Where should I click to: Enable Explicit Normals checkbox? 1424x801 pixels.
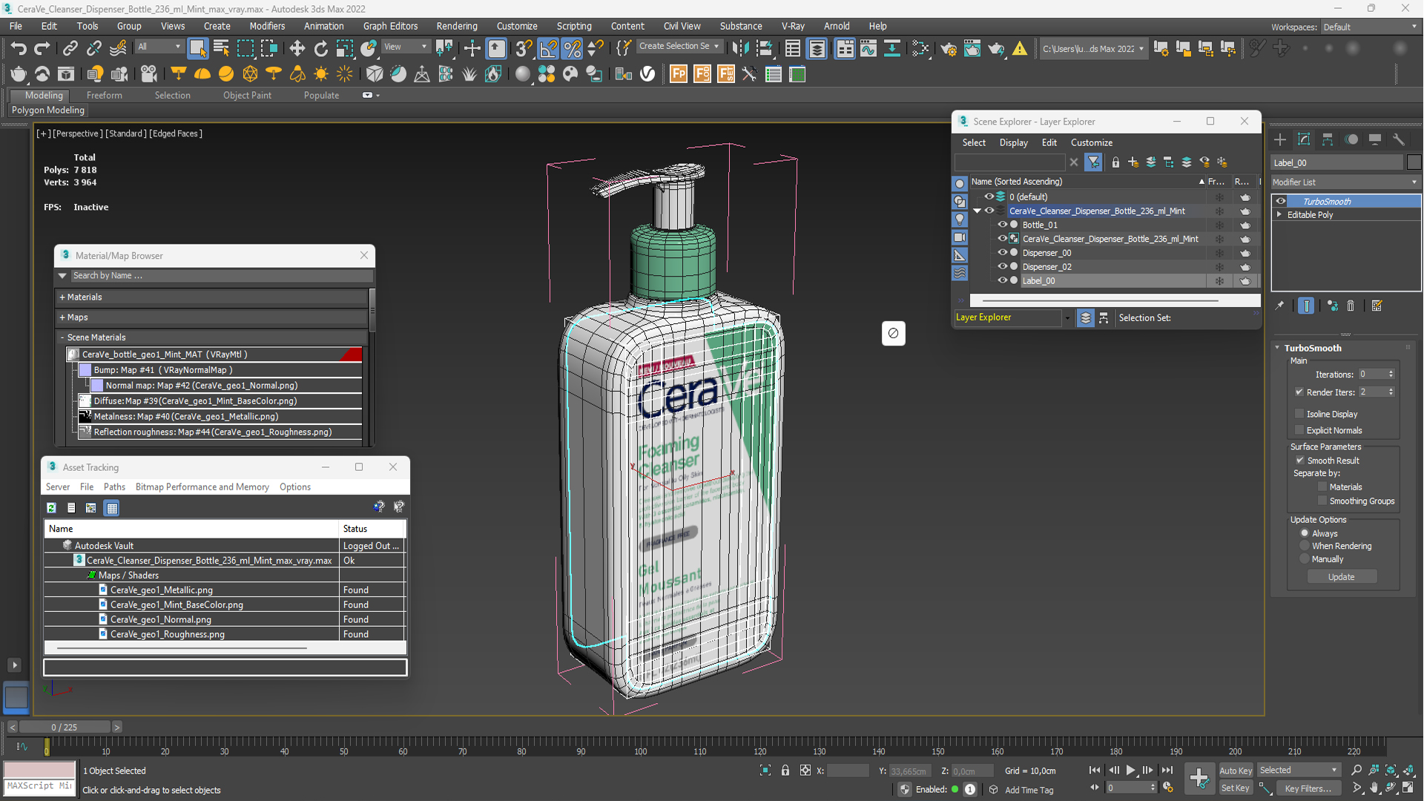pyautogui.click(x=1299, y=430)
